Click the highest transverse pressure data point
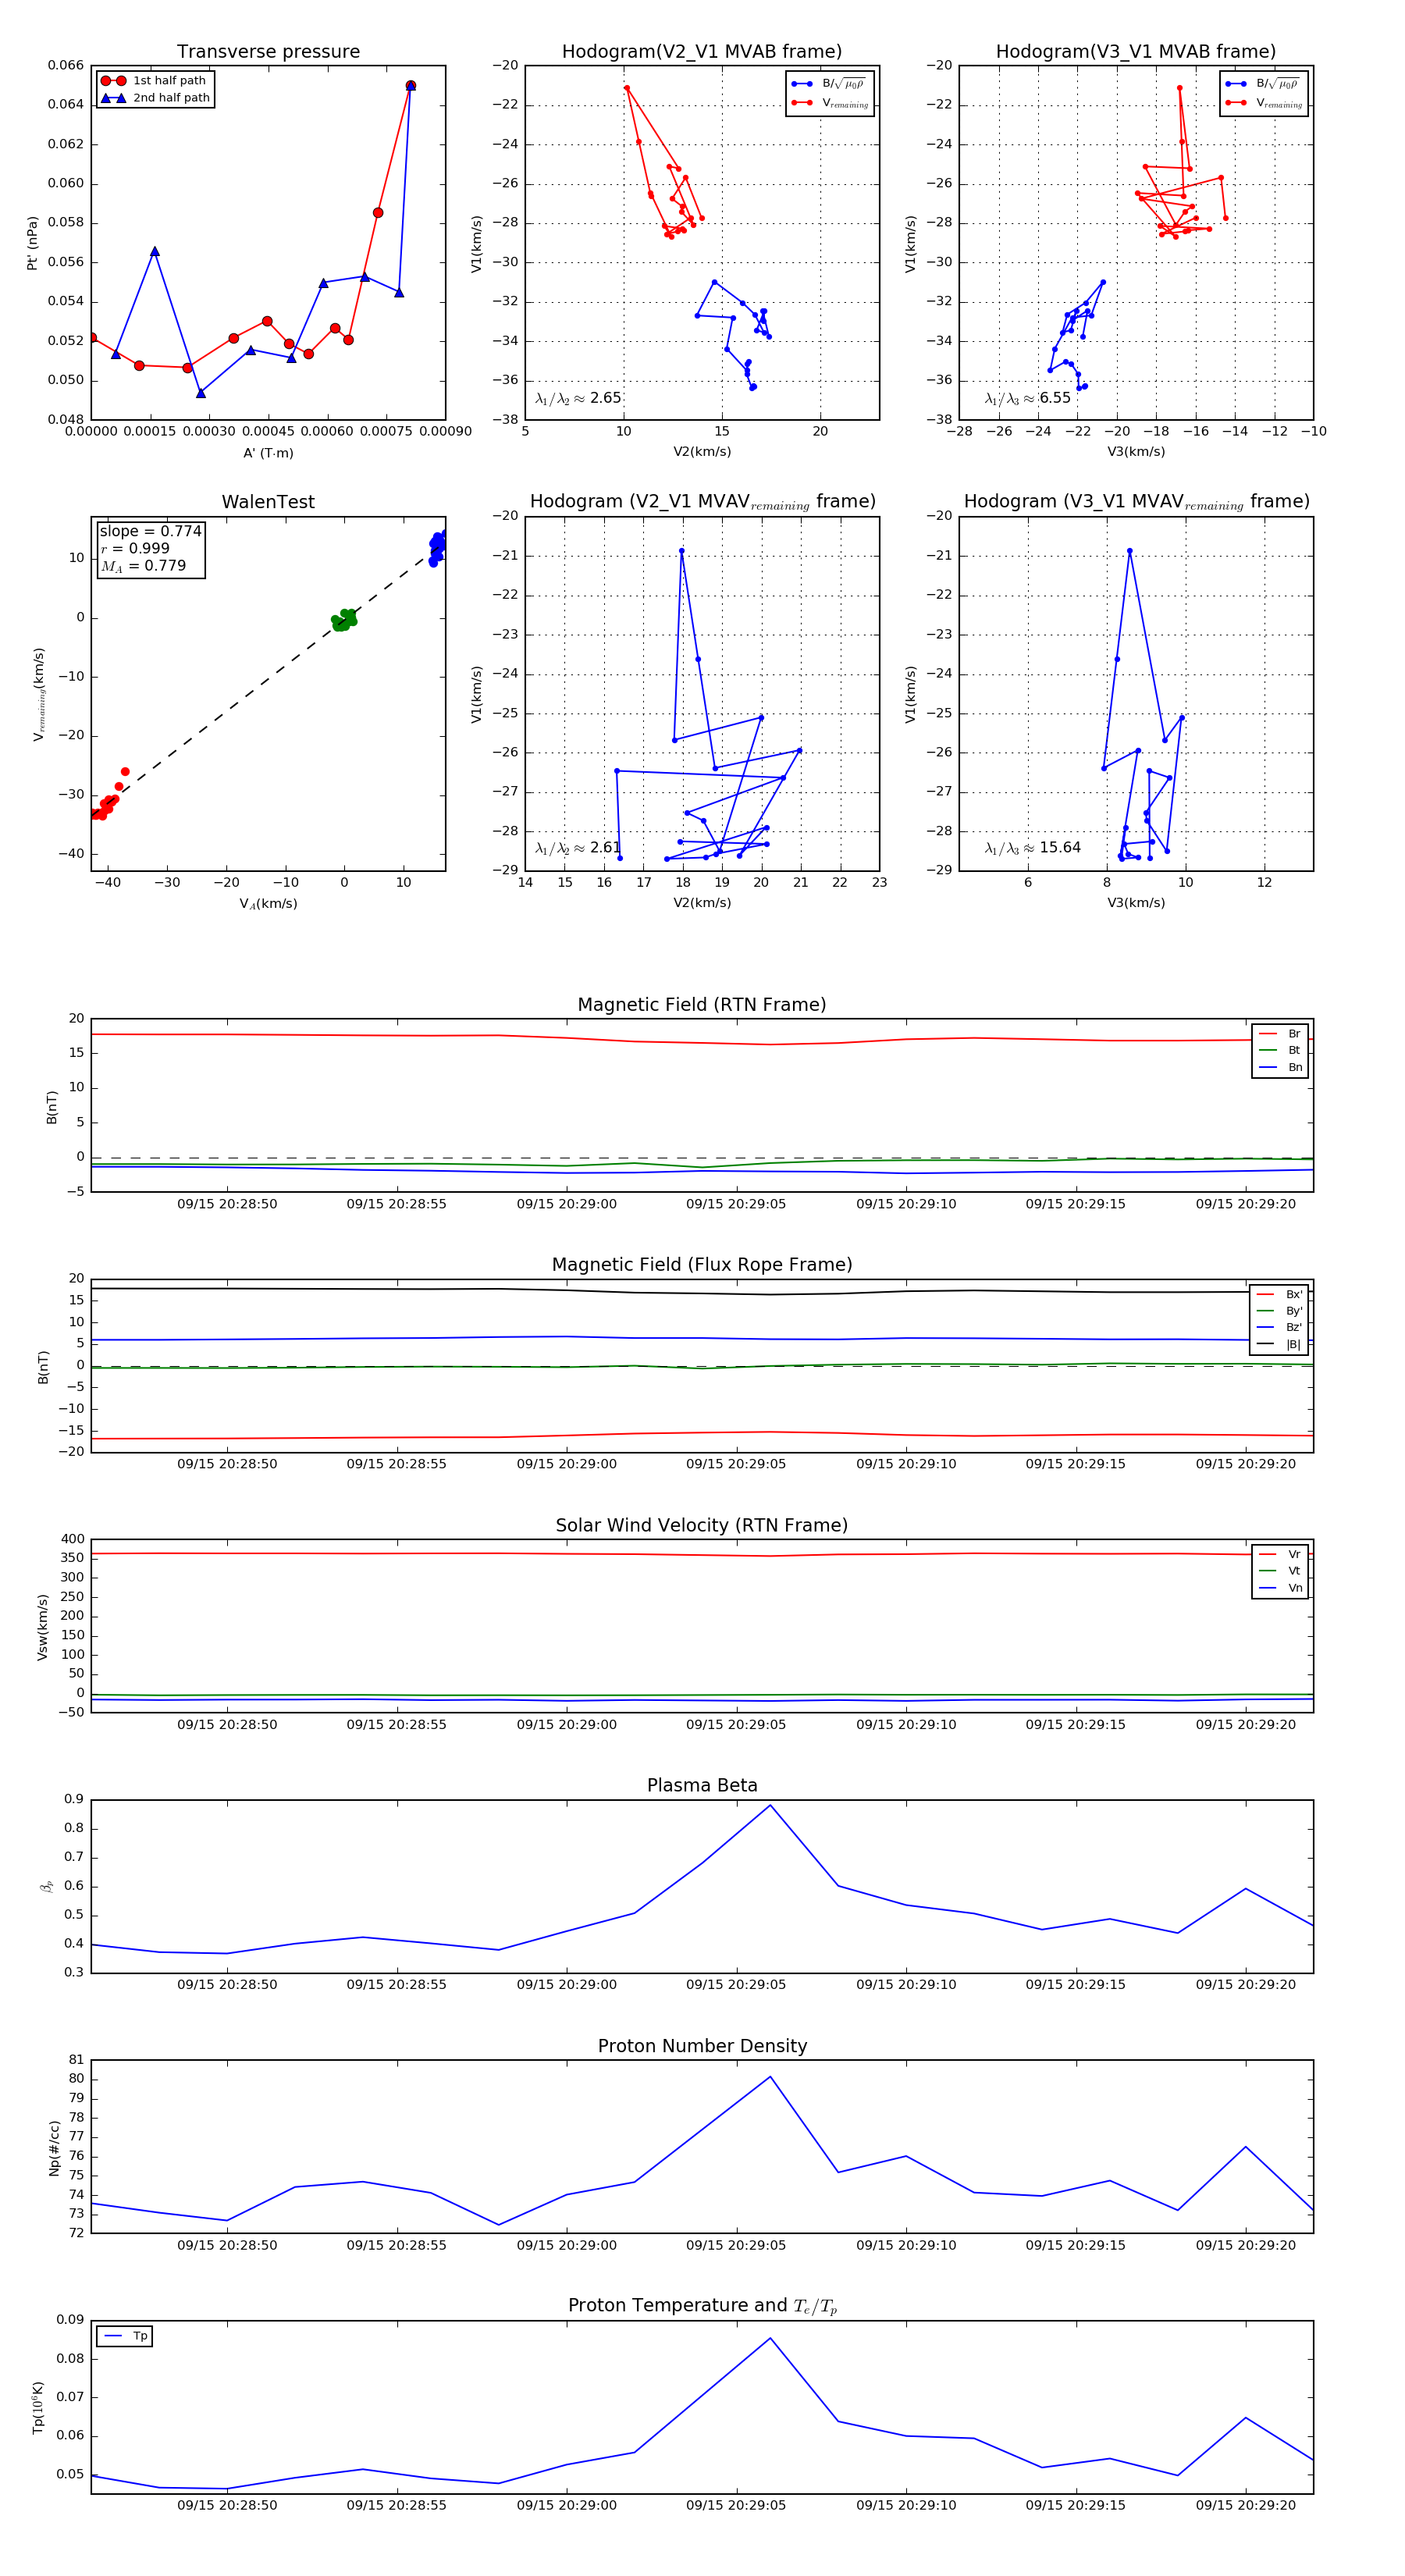1405x2576 pixels. [411, 86]
